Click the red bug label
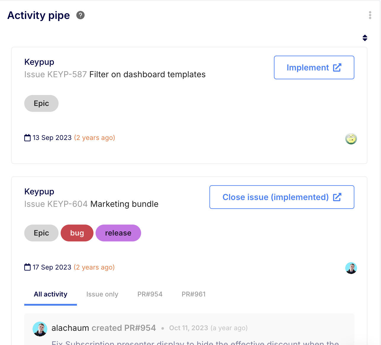 coord(77,233)
